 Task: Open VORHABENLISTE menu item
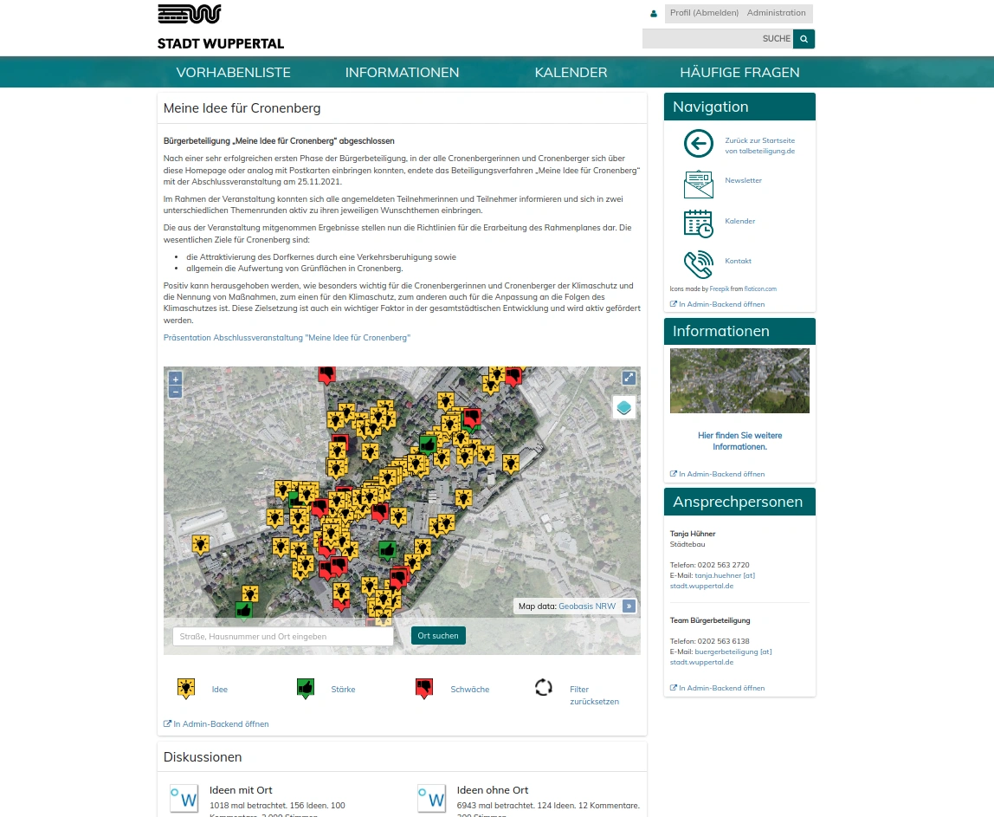(x=233, y=73)
